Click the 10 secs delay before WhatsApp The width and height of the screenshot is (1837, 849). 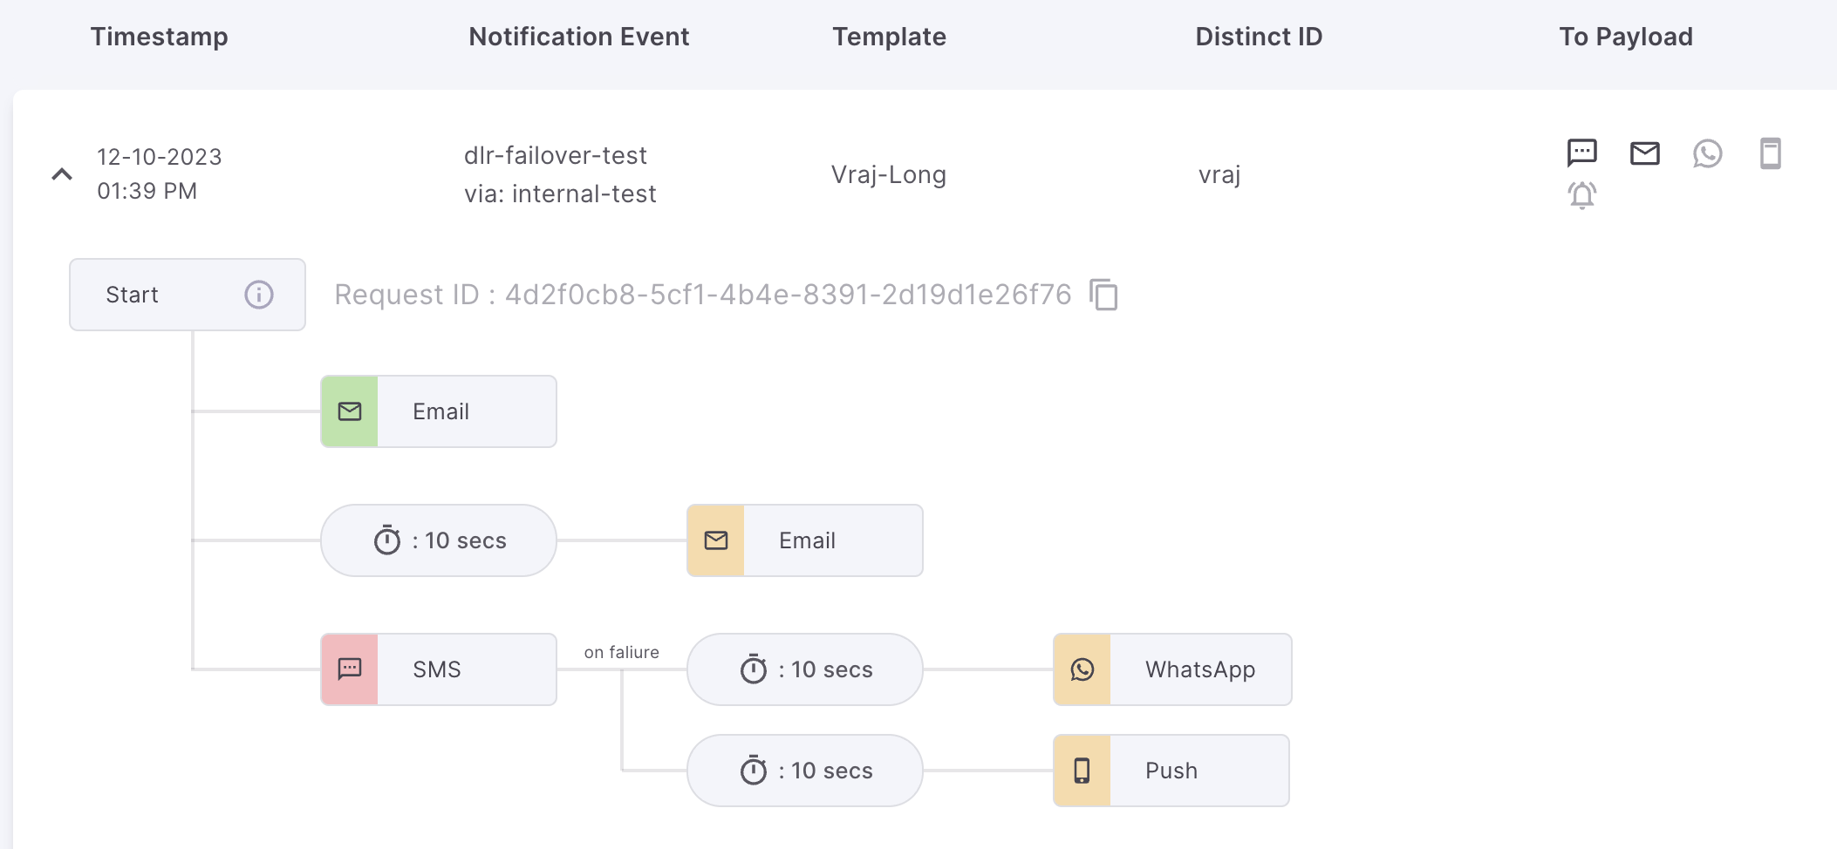(805, 669)
